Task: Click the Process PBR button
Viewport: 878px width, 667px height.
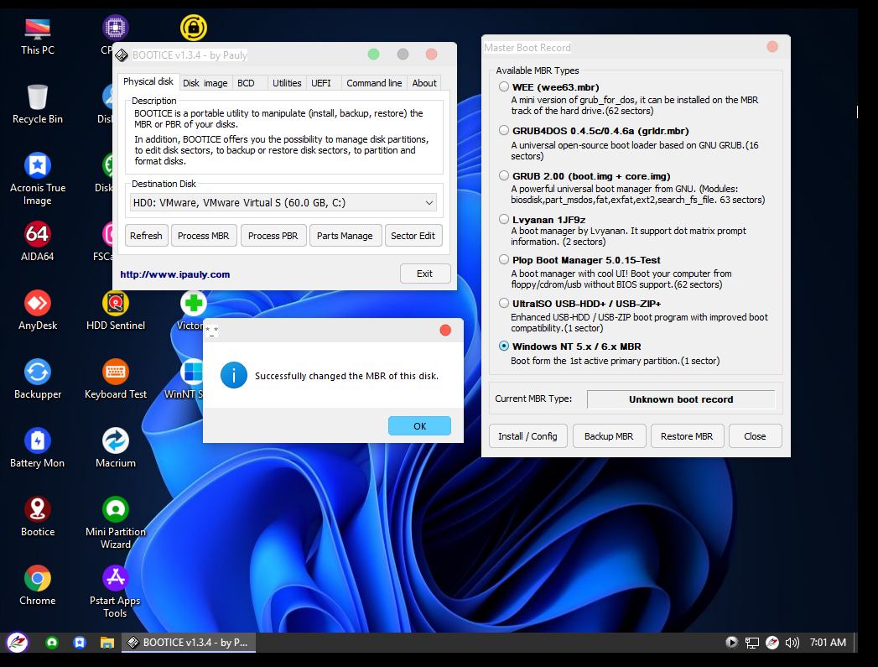Action: pyautogui.click(x=273, y=236)
